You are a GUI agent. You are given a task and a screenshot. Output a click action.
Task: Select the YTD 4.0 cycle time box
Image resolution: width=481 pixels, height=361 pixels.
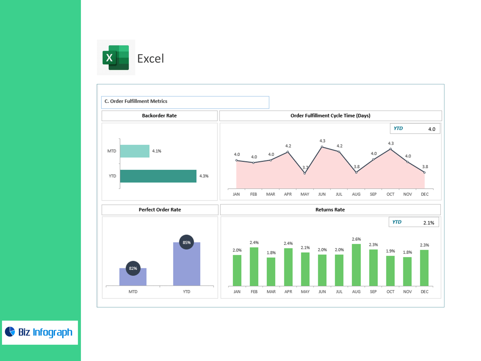pyautogui.click(x=415, y=129)
